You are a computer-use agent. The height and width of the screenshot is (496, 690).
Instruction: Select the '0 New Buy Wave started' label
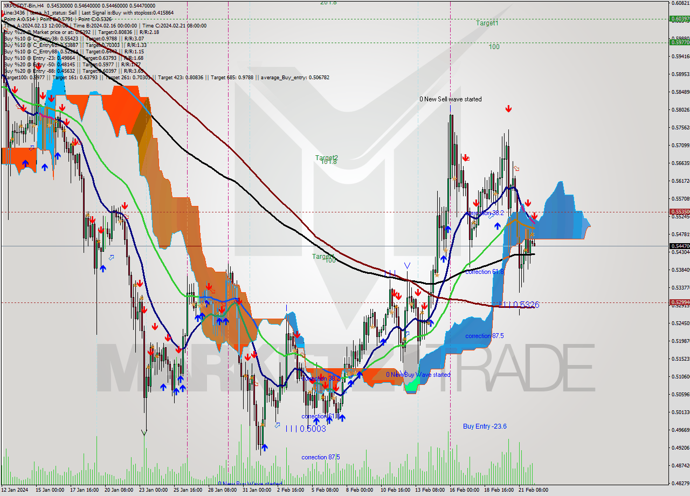(x=418, y=375)
